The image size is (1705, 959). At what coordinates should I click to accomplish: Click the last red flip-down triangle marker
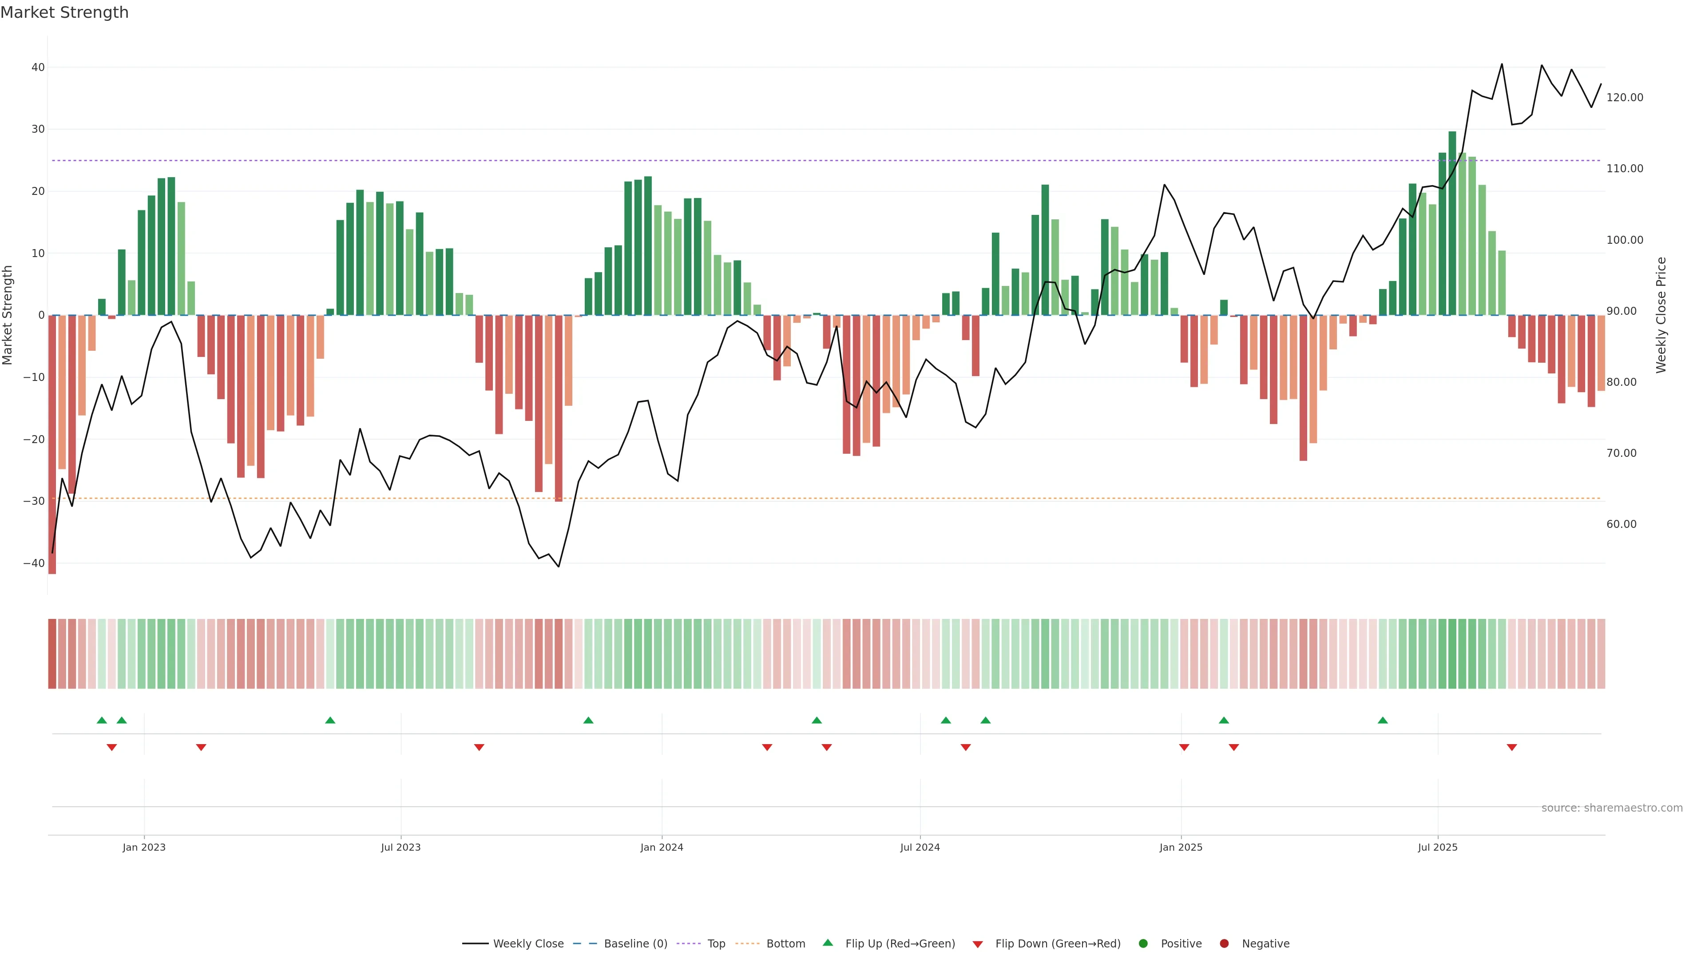(x=1512, y=747)
